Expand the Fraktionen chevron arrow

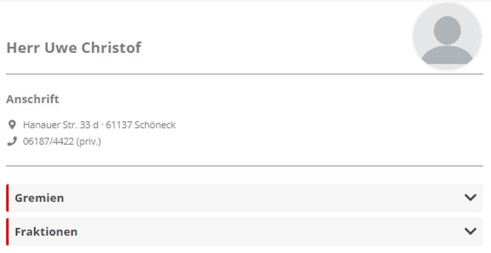(x=470, y=232)
